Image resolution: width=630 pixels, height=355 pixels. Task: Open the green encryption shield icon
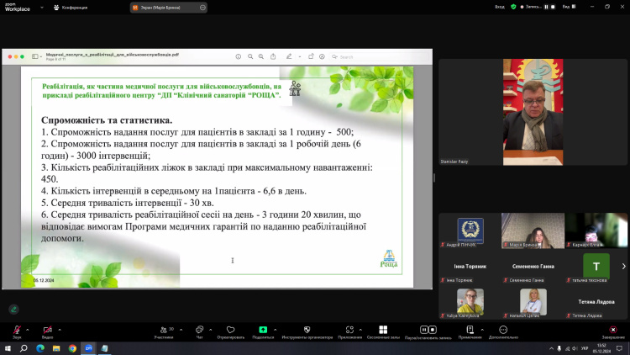[x=513, y=7]
